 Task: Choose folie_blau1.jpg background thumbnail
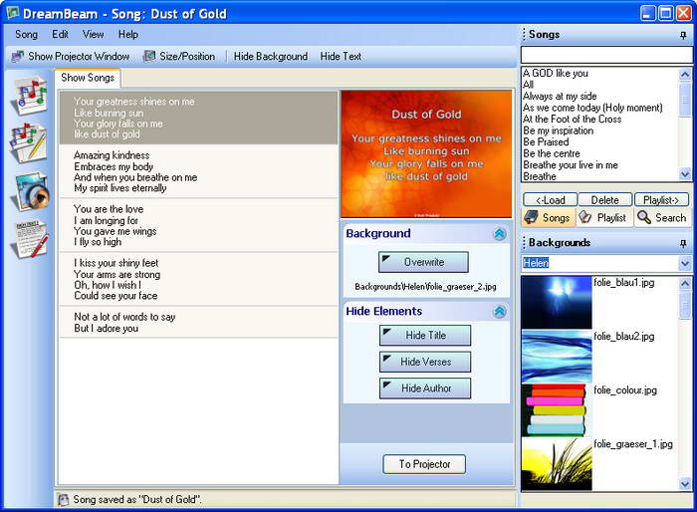(557, 303)
